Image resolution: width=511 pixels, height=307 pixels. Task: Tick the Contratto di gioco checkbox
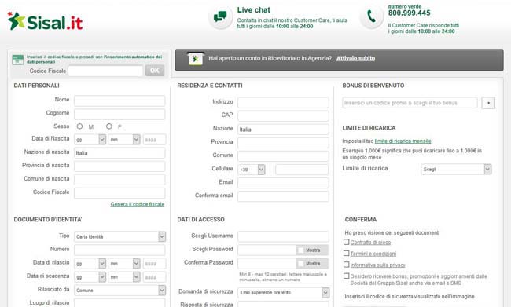click(347, 242)
